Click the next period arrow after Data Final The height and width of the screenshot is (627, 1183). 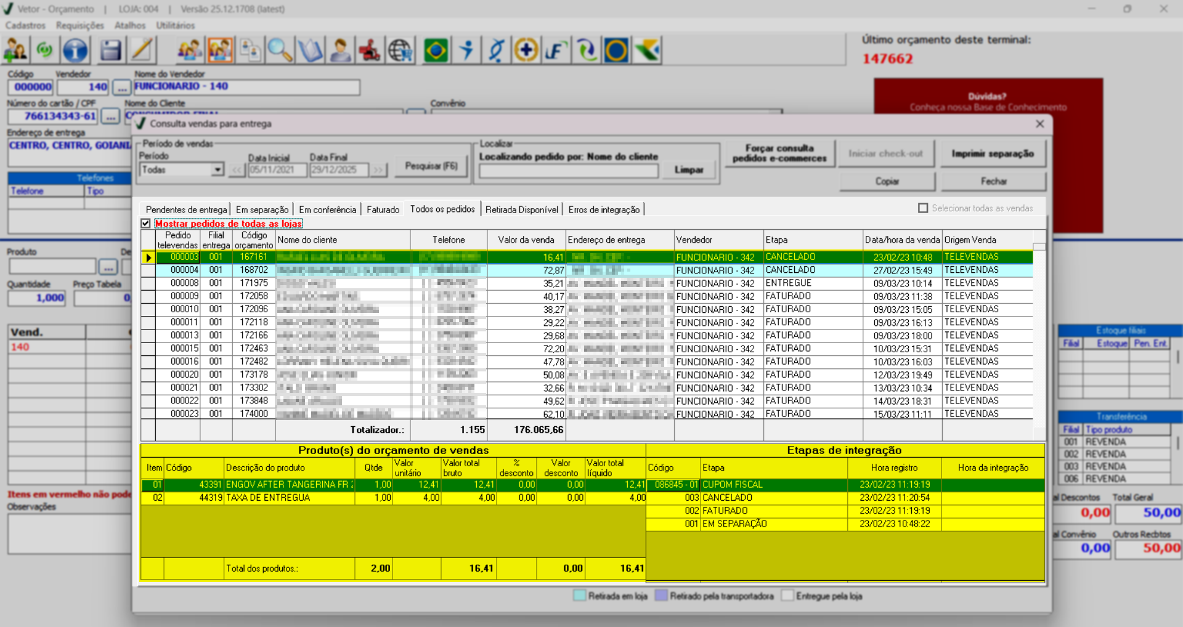pyautogui.click(x=378, y=170)
